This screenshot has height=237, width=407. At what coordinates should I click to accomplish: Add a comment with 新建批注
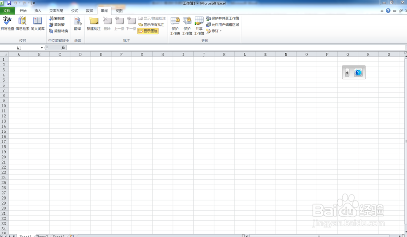pos(94,23)
